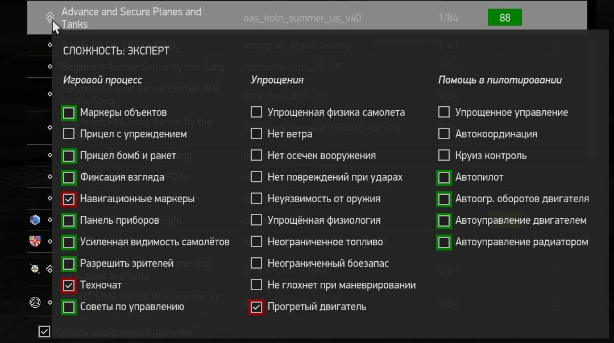The width and height of the screenshot is (614, 343).
Task: Click the star-shaped emblem server icon
Action: click(35, 269)
